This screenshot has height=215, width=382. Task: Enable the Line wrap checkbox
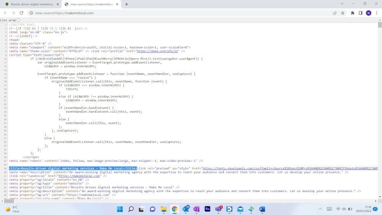19,20
